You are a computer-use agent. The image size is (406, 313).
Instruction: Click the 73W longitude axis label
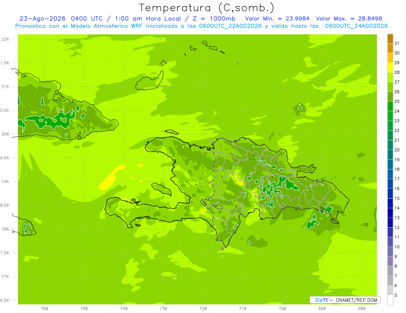(x=163, y=308)
